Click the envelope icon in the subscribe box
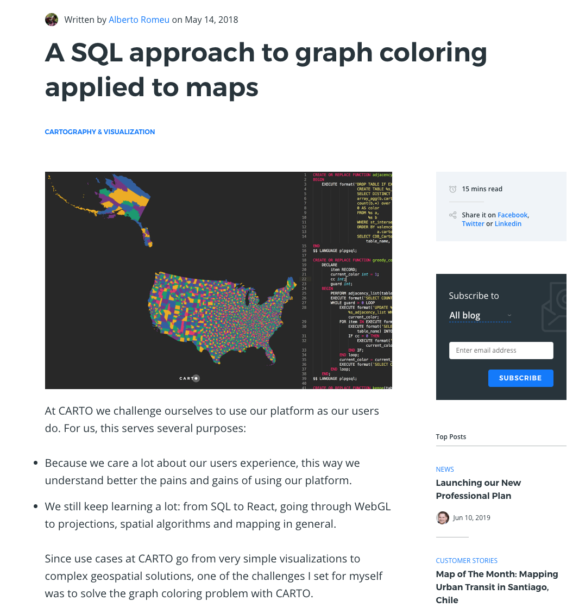 pyautogui.click(x=554, y=307)
